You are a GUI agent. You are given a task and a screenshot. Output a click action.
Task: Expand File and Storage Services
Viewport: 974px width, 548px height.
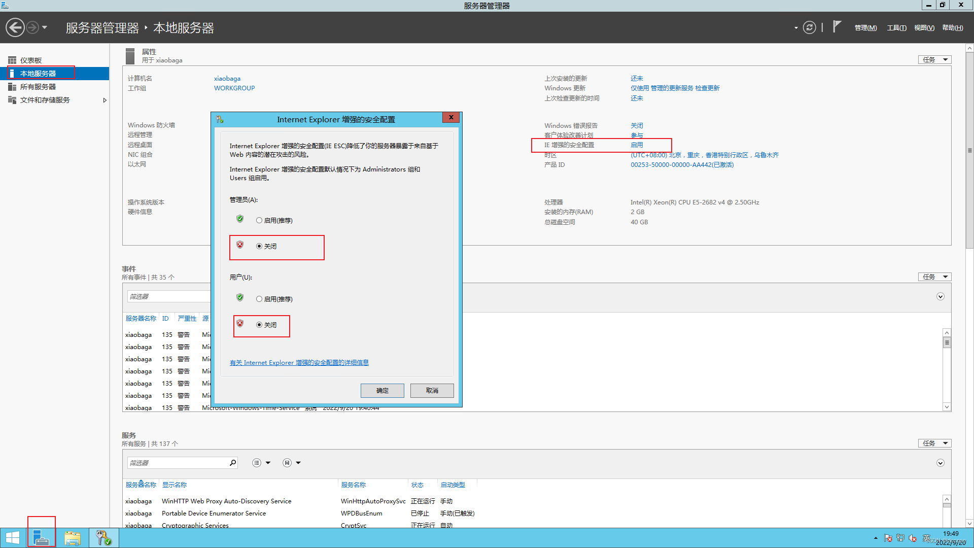point(105,100)
